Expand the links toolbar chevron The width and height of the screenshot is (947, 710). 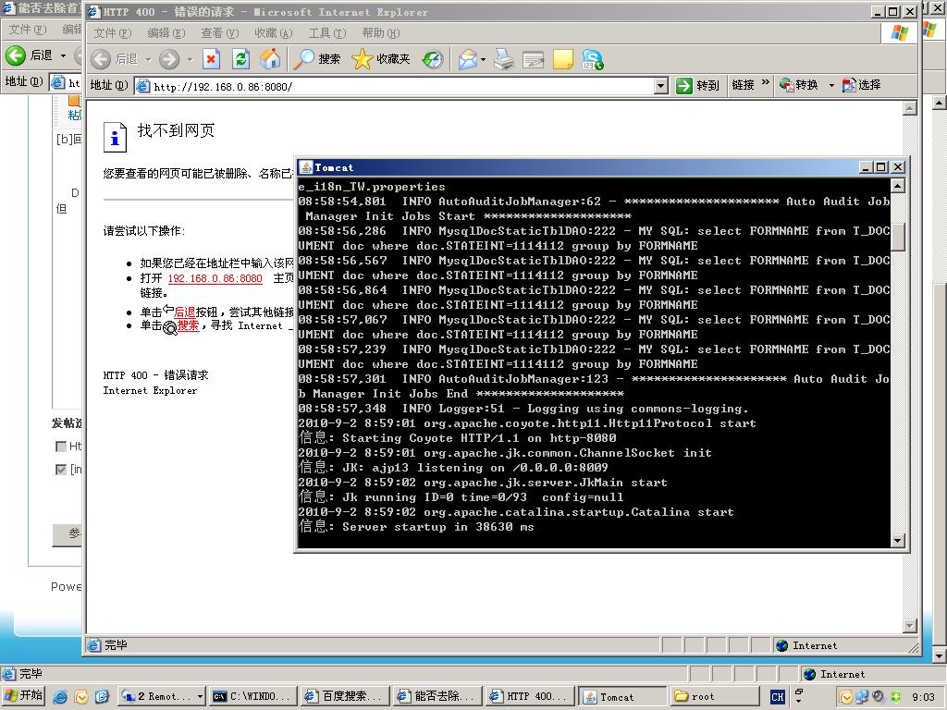click(765, 82)
